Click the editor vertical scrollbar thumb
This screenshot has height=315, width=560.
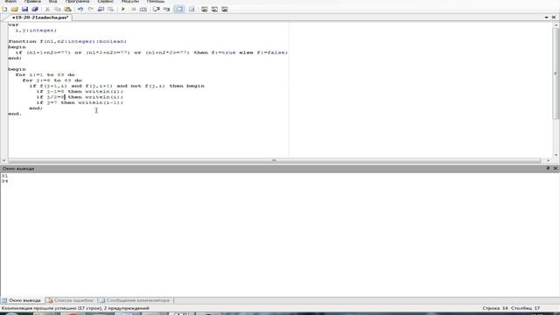(556, 73)
